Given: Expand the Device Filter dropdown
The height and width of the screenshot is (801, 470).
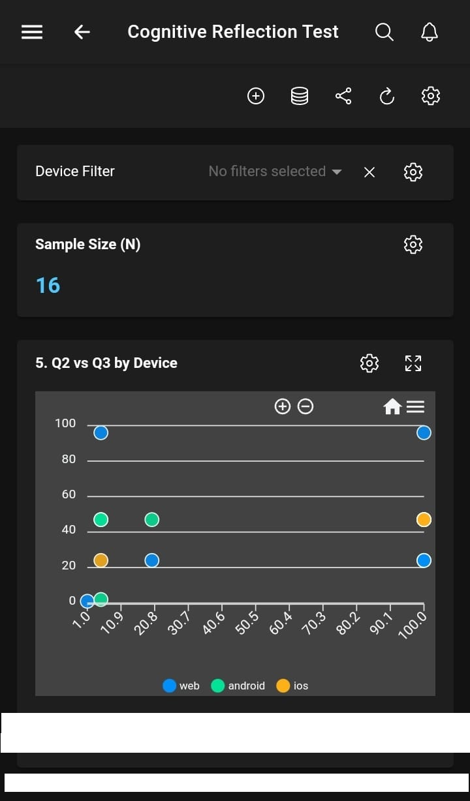Looking at the screenshot, I should (275, 172).
